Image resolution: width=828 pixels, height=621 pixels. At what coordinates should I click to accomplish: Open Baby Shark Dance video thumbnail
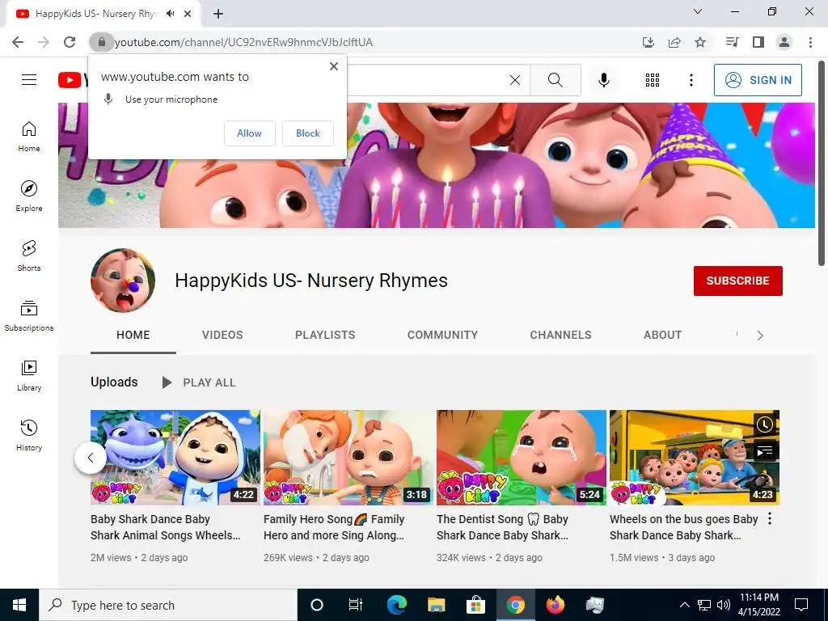click(175, 458)
